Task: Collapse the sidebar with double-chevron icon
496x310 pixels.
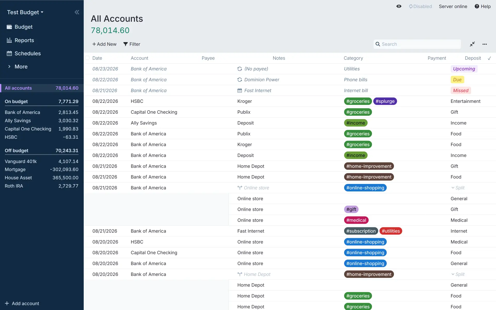Action: (x=77, y=12)
